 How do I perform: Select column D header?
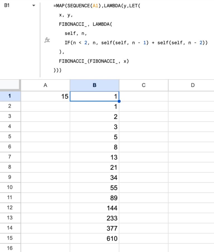[x=192, y=85]
